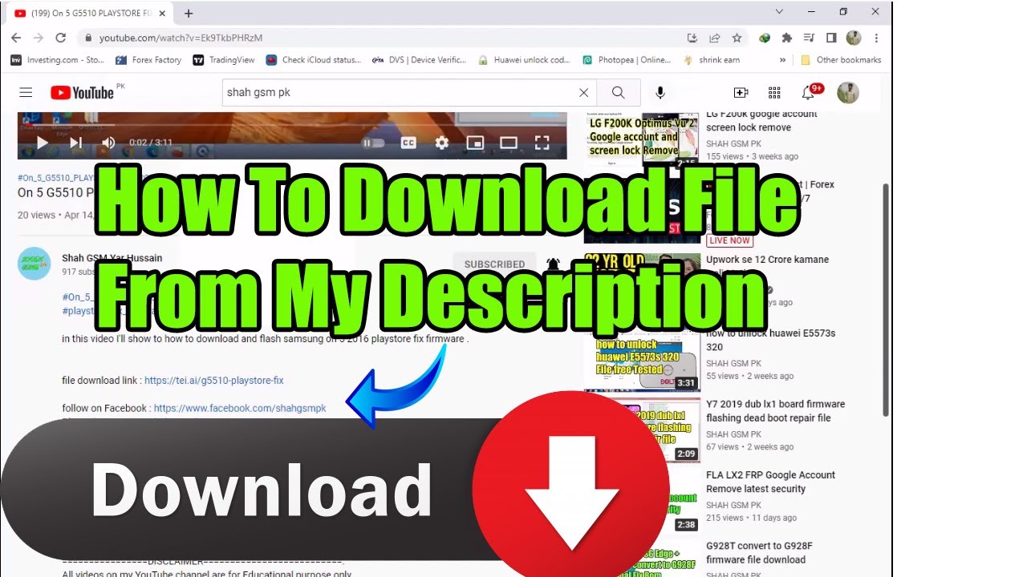Open player settings gear
Image resolution: width=1027 pixels, height=577 pixels.
pos(442,143)
